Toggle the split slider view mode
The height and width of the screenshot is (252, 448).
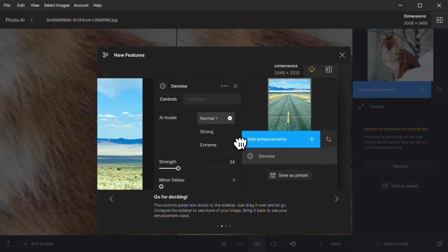274,244
